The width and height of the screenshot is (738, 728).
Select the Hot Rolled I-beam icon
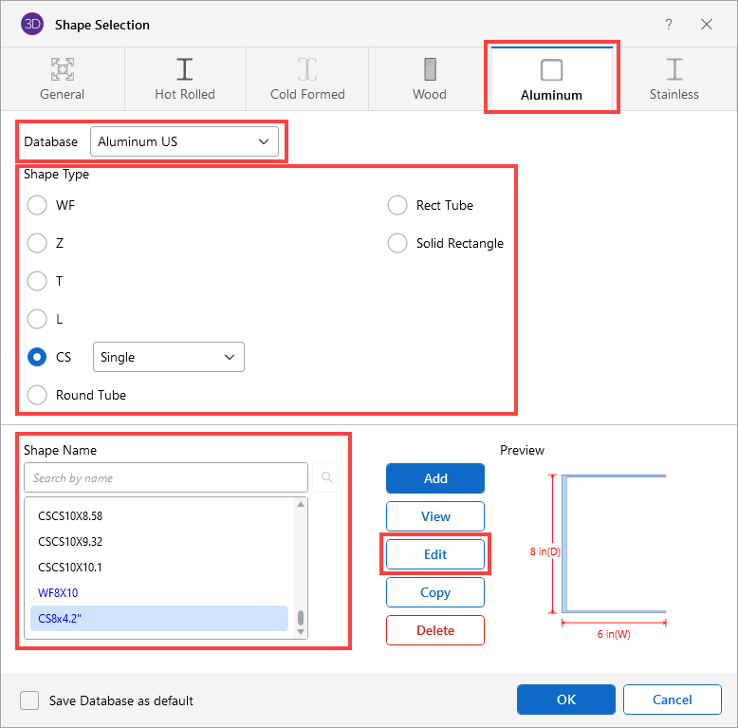click(185, 69)
